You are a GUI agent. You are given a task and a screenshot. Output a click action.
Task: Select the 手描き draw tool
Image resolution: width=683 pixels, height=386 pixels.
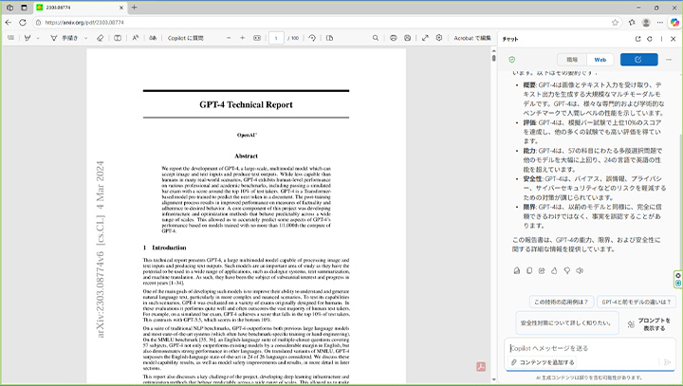pos(65,38)
